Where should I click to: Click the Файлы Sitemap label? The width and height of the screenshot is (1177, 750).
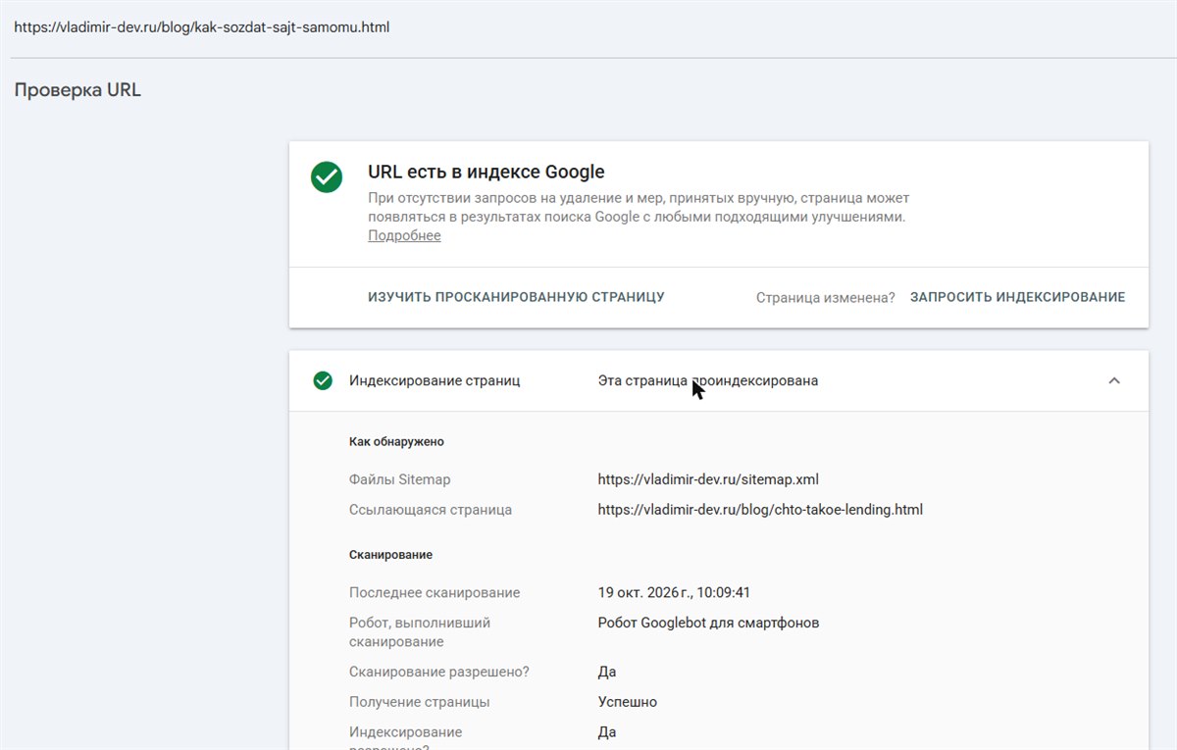pyautogui.click(x=400, y=479)
